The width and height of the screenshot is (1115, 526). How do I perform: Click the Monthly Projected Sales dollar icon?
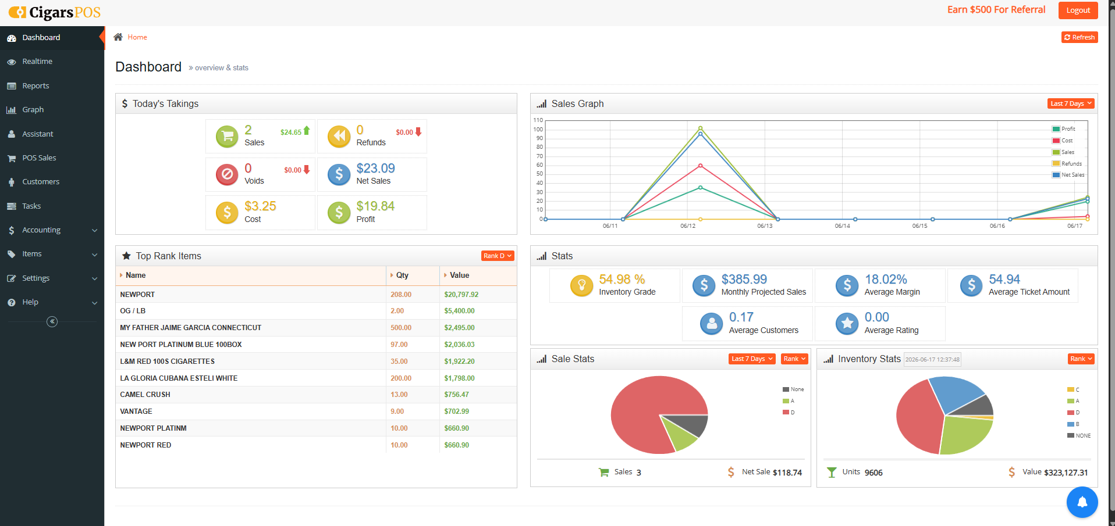704,285
